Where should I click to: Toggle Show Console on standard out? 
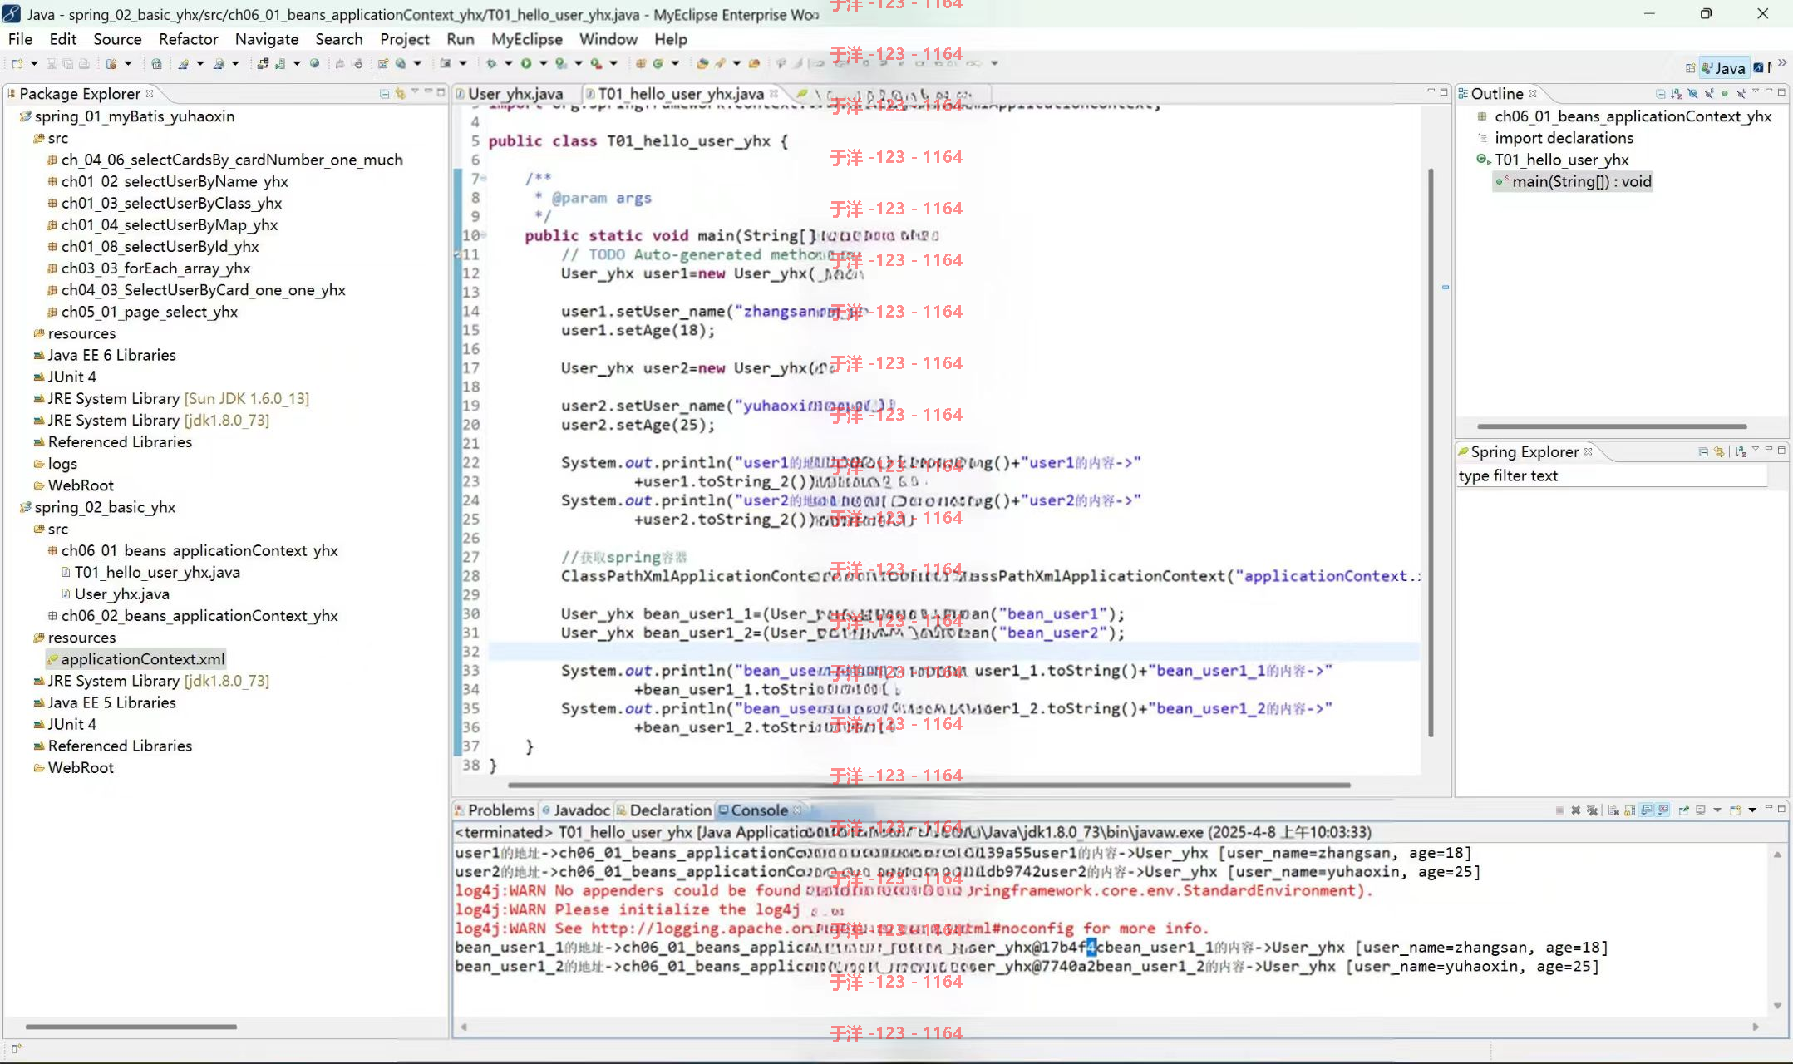coord(1646,810)
